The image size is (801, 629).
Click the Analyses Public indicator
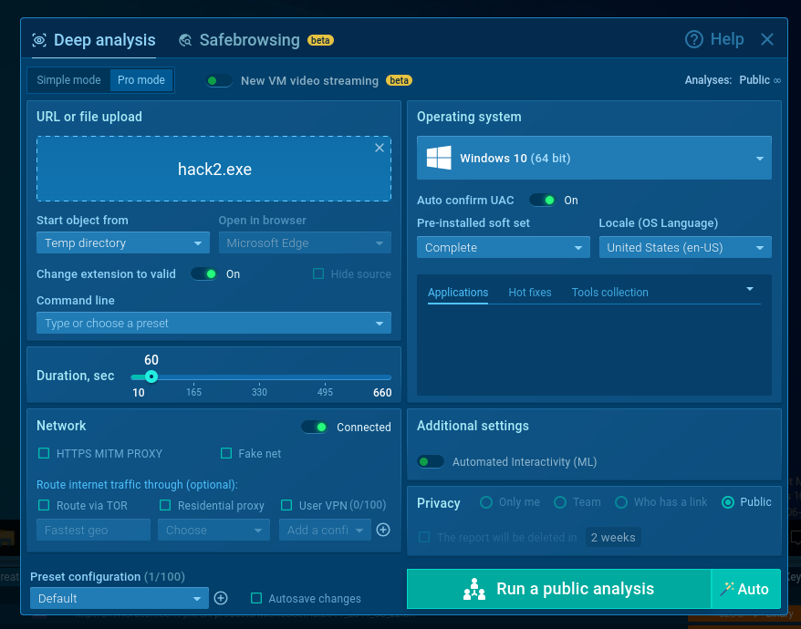coord(733,80)
